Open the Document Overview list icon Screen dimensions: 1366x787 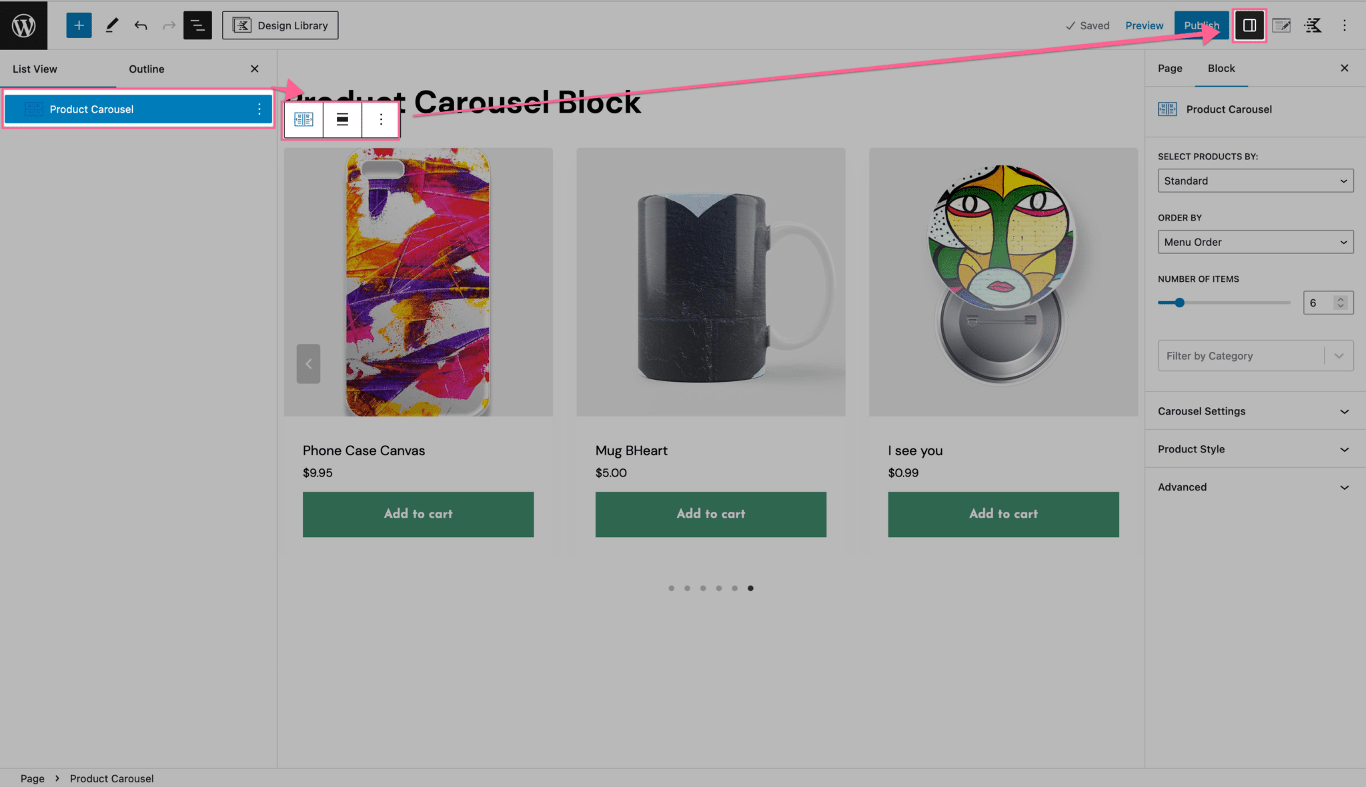tap(197, 25)
